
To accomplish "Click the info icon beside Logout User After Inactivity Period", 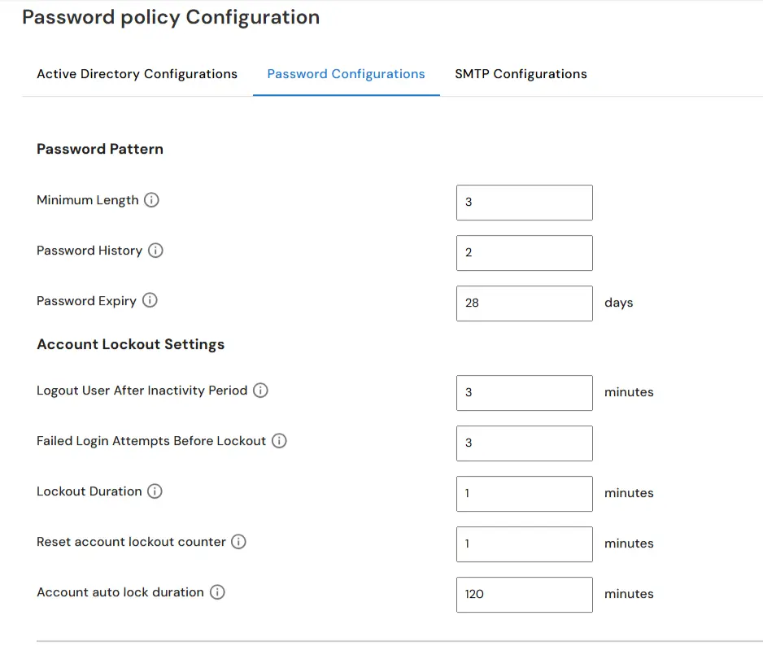I will click(x=260, y=391).
